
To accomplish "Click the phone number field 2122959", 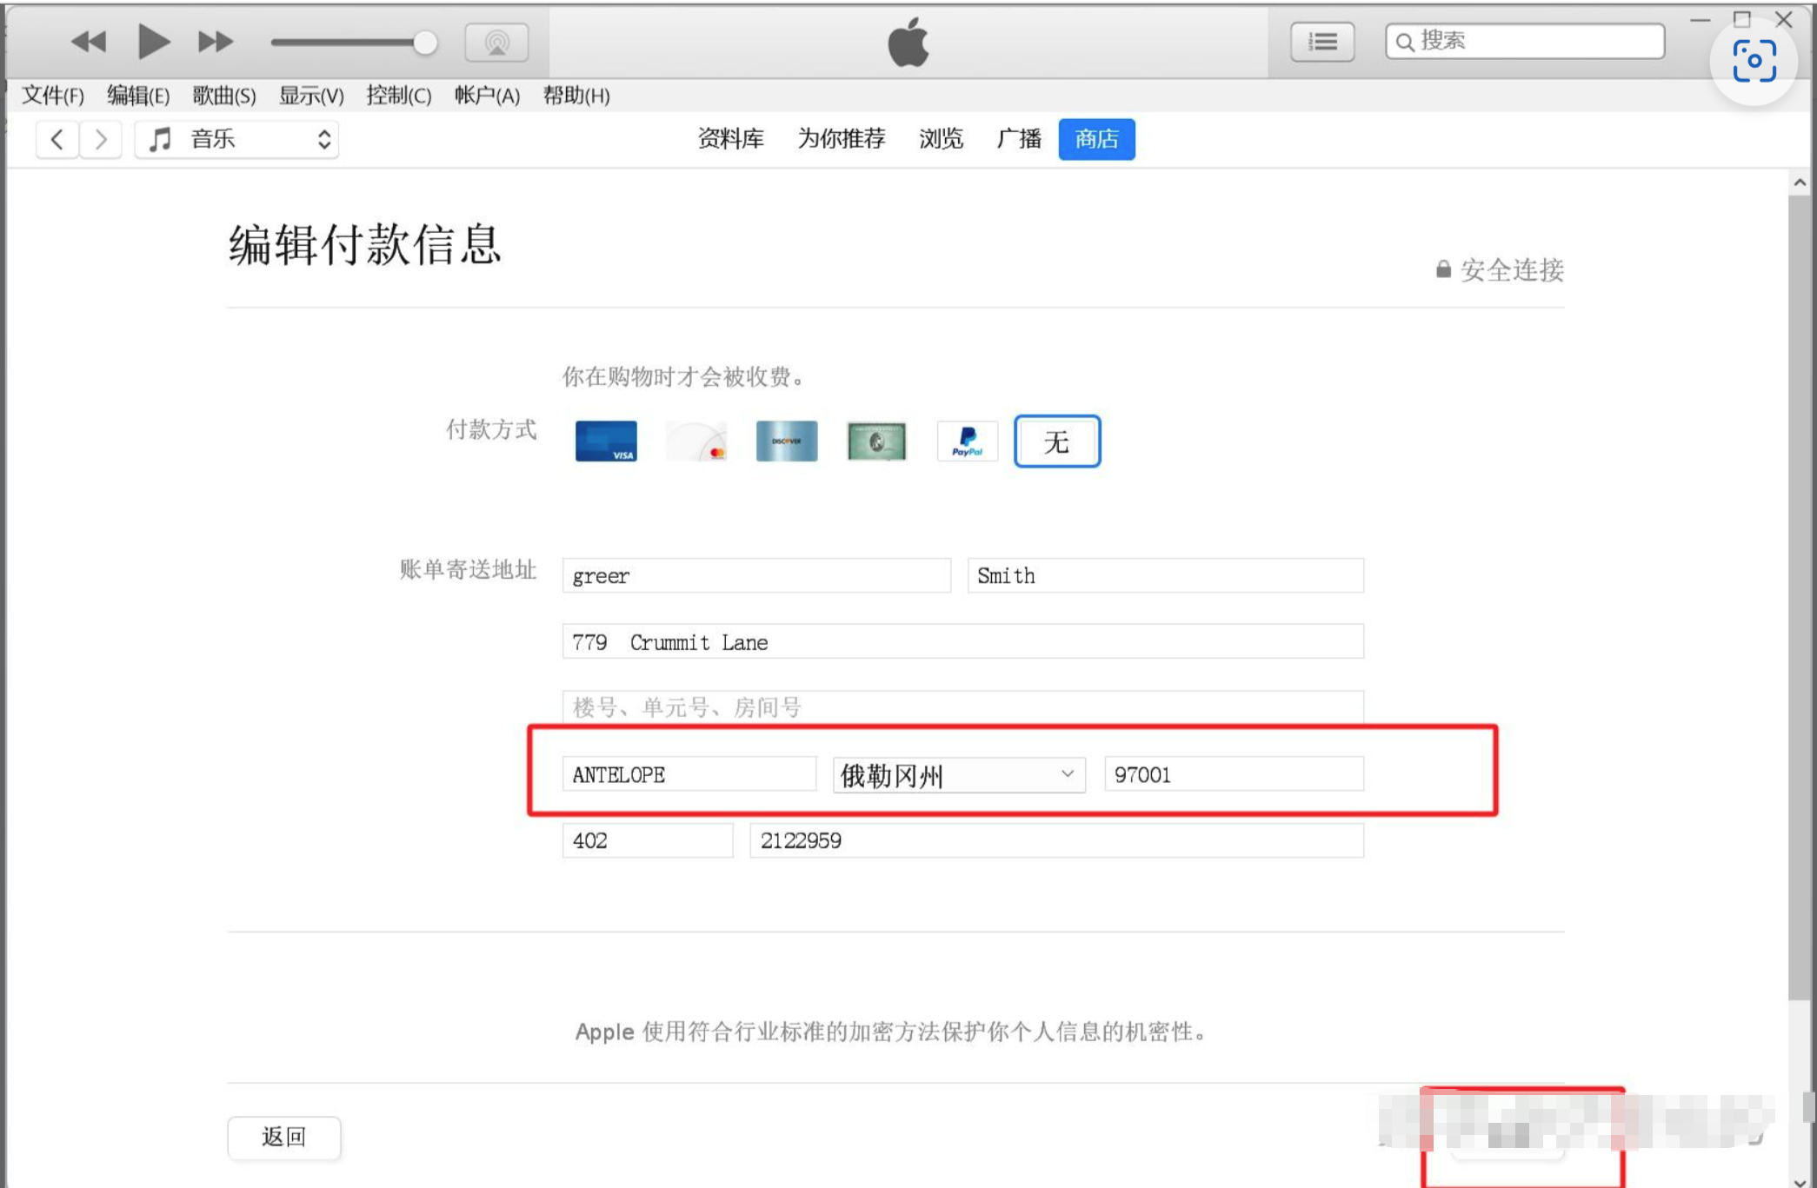I will [x=1056, y=840].
